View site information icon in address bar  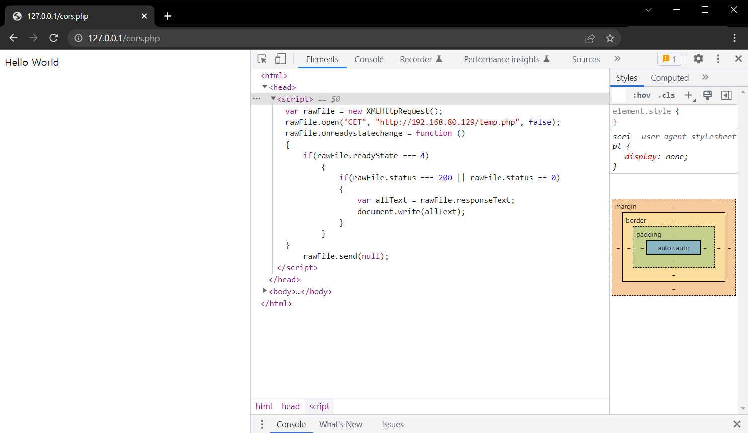78,38
